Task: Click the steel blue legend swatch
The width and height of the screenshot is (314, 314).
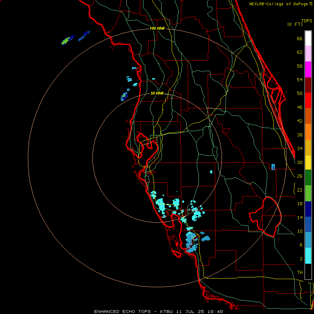Action: point(308,240)
